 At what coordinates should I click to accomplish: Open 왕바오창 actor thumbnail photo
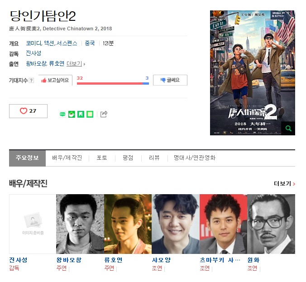pyautogui.click(x=80, y=224)
